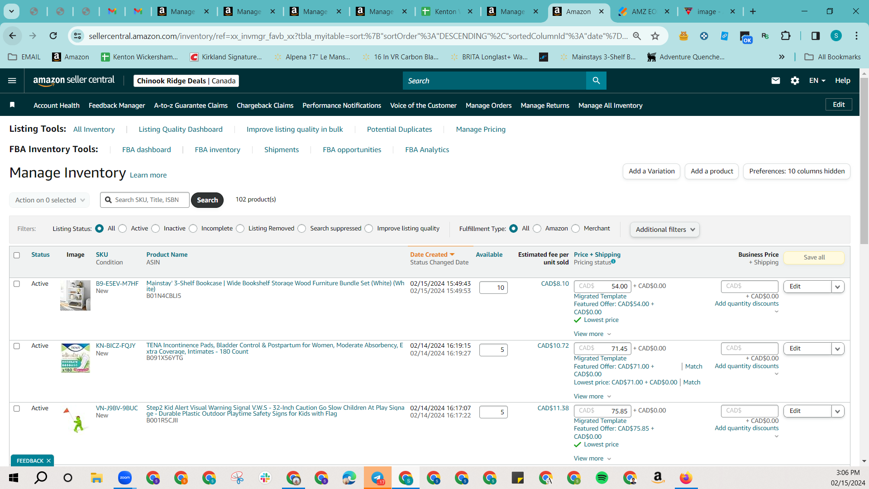Open Spotify from the taskbar
Image resolution: width=869 pixels, height=489 pixels.
coord(602,478)
